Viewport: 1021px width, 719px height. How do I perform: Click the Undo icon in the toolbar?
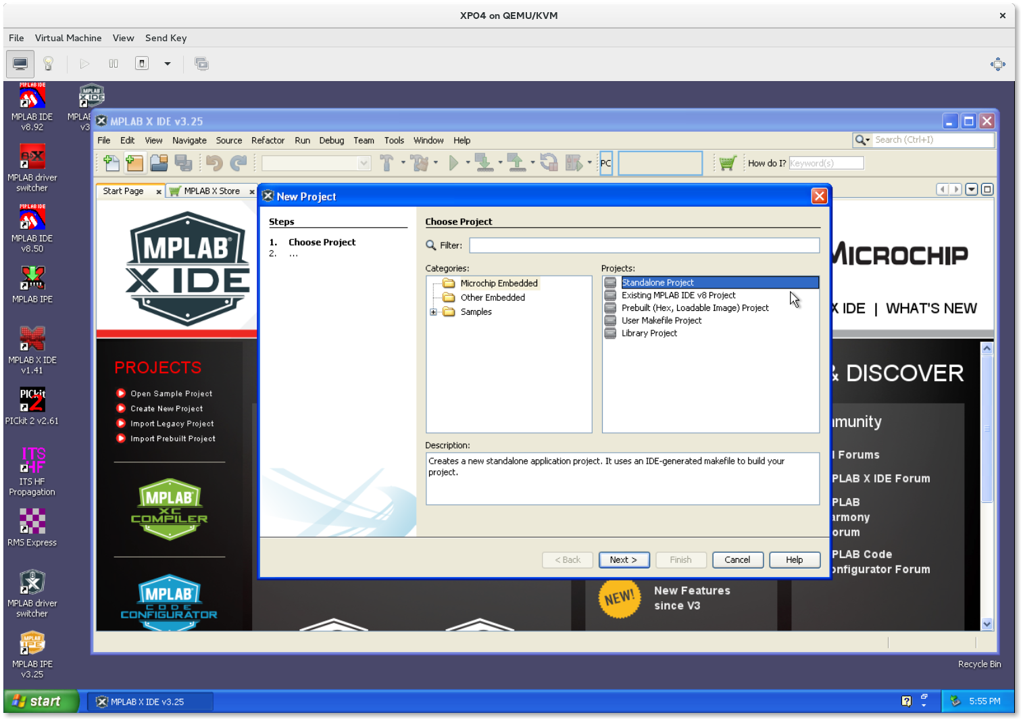point(215,163)
